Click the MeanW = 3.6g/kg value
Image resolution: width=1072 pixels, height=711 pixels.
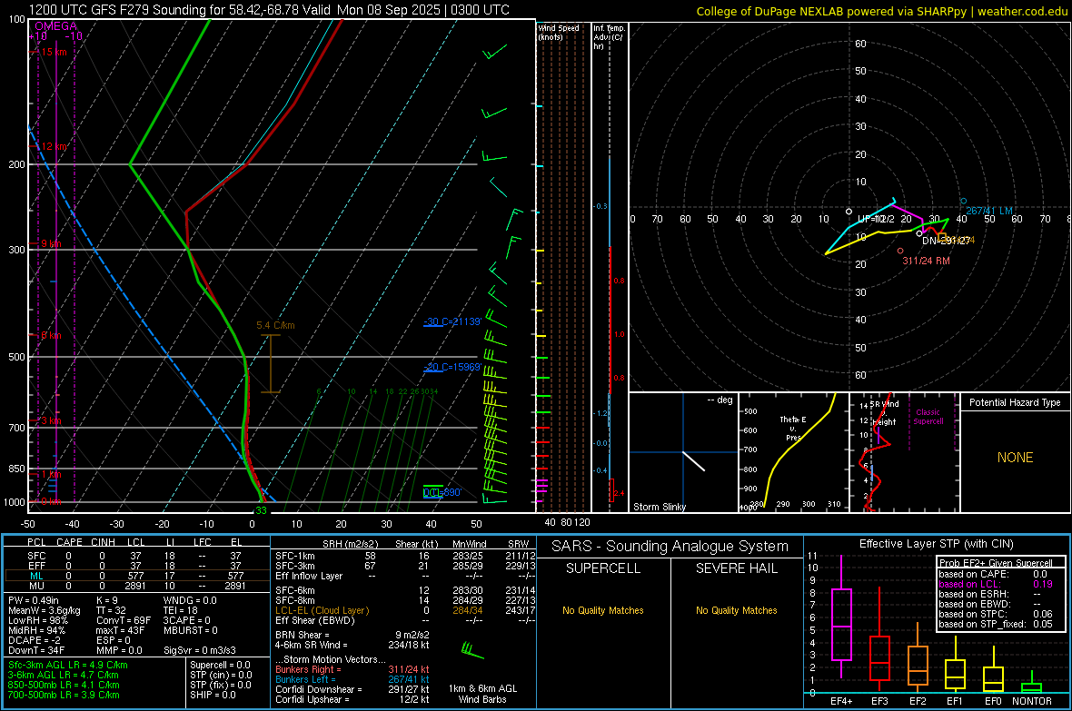[45, 610]
